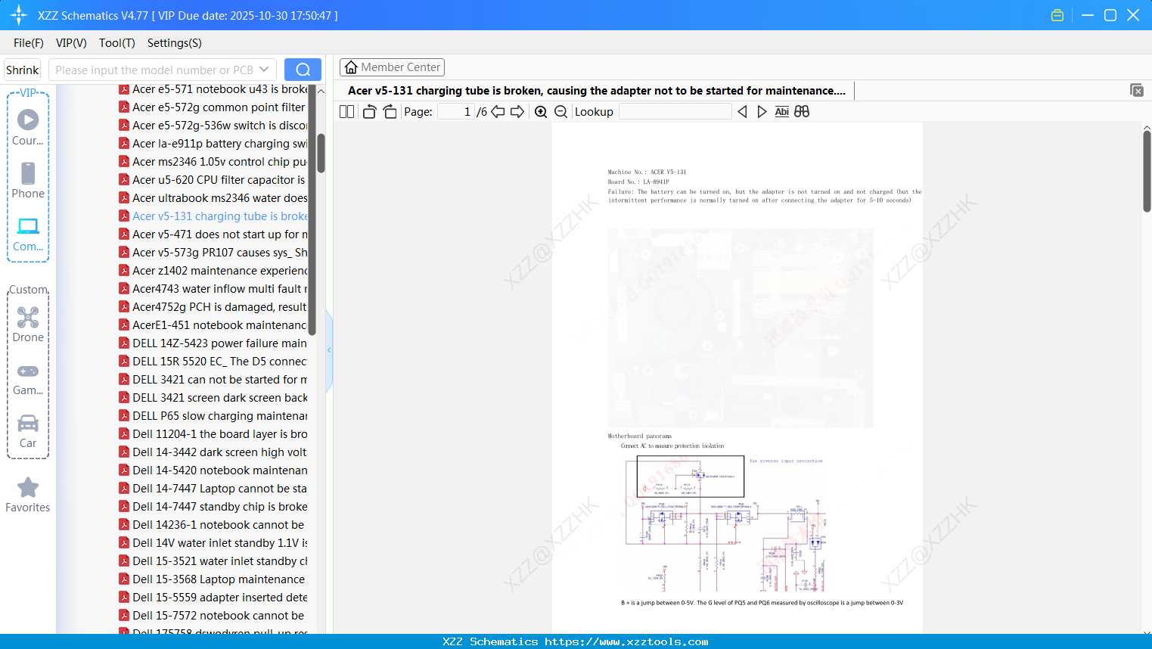This screenshot has width=1152, height=649.
Task: Rotate the page counterclockwise
Action: coord(370,112)
